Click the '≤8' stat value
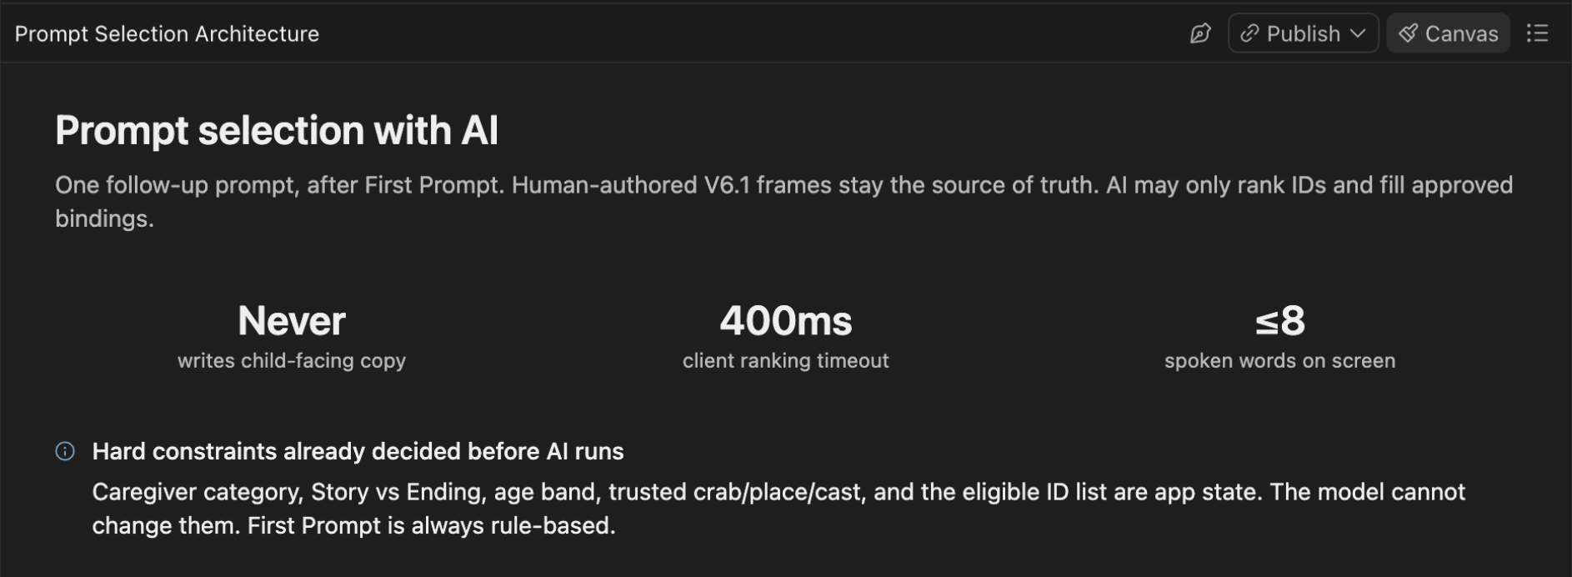The height and width of the screenshot is (577, 1572). [1280, 320]
